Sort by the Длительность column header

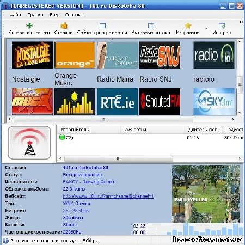204,130
